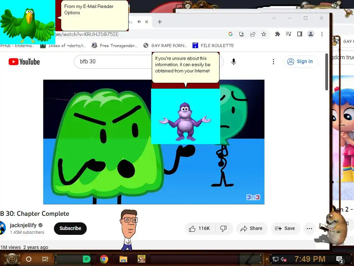
Task: Click the Google icon in address bar
Action: point(231,34)
